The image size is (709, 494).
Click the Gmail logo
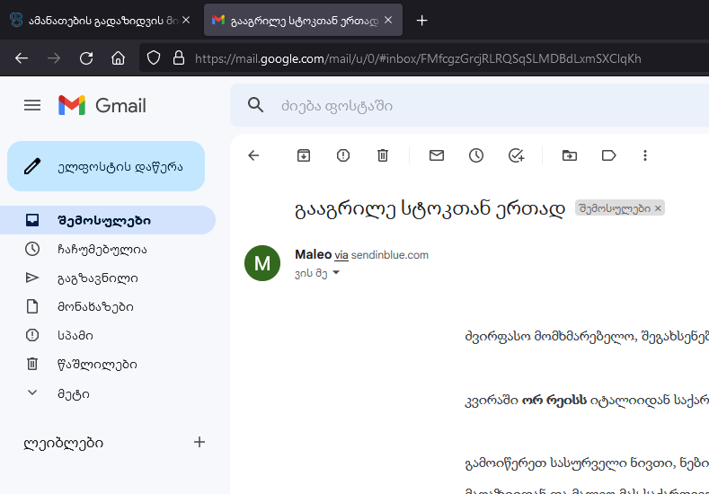tap(102, 105)
